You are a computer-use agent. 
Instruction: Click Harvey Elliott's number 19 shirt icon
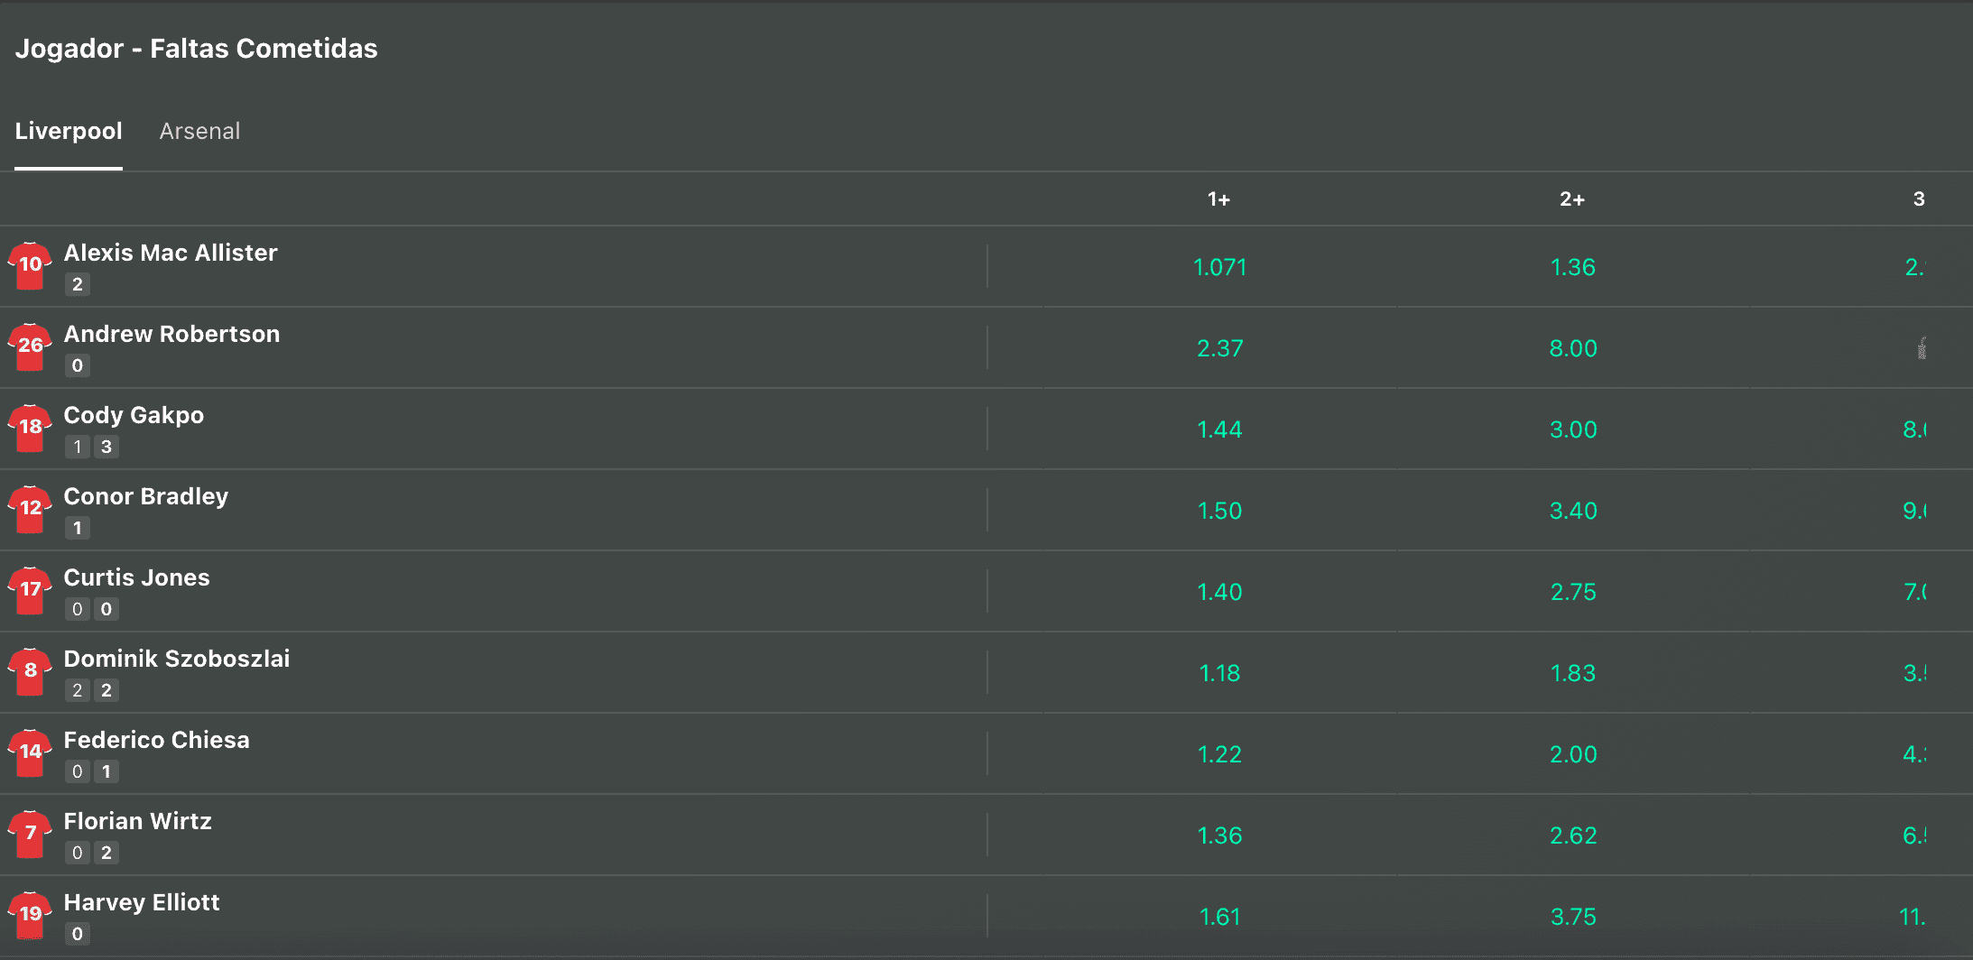click(30, 916)
